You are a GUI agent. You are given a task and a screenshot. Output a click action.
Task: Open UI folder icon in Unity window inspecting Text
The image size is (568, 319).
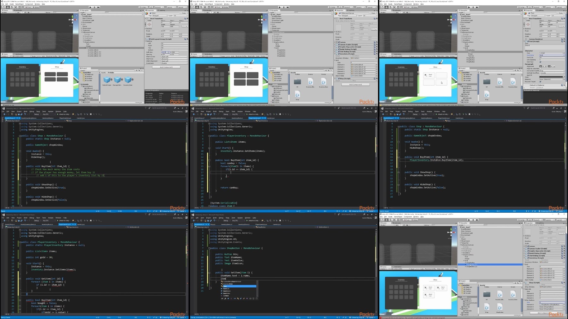coord(487,81)
